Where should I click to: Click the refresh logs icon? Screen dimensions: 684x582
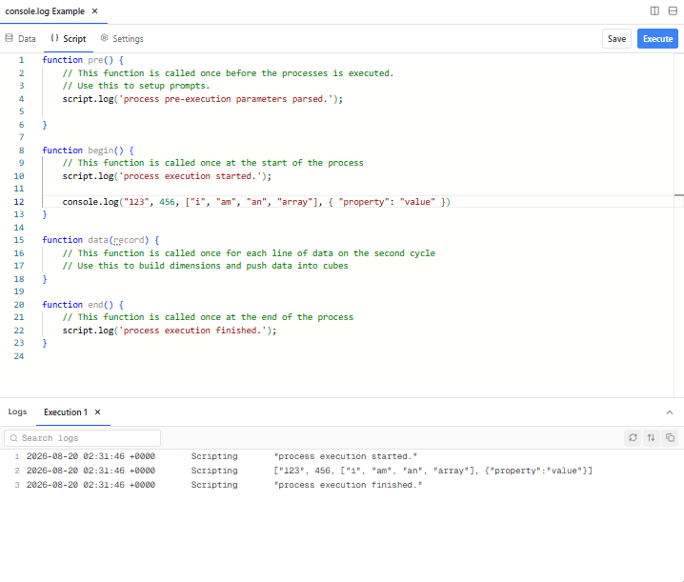[633, 437]
